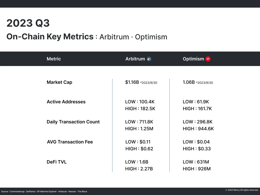Select the Arbitrum column header text

[x=135, y=59]
